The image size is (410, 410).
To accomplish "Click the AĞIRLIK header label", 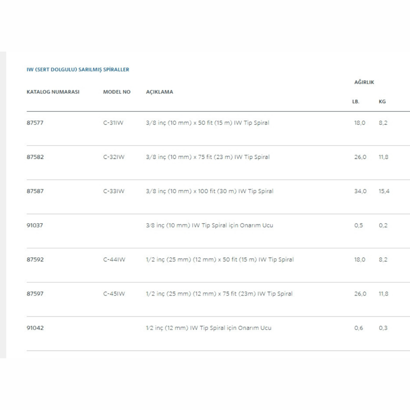I will pyautogui.click(x=364, y=82).
